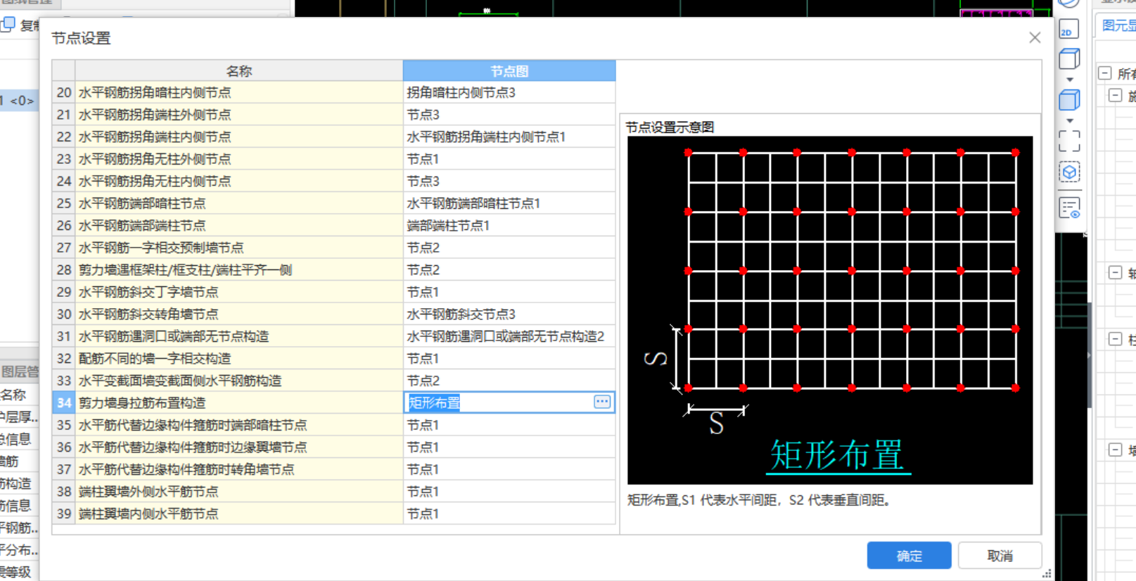Select row 22 水平钢筋拐角端柱内侧节点 name
This screenshot has height=581, width=1136.
coord(239,137)
